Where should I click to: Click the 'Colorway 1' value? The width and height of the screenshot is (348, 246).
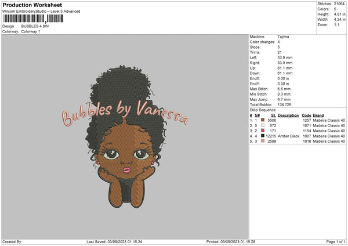click(31, 31)
